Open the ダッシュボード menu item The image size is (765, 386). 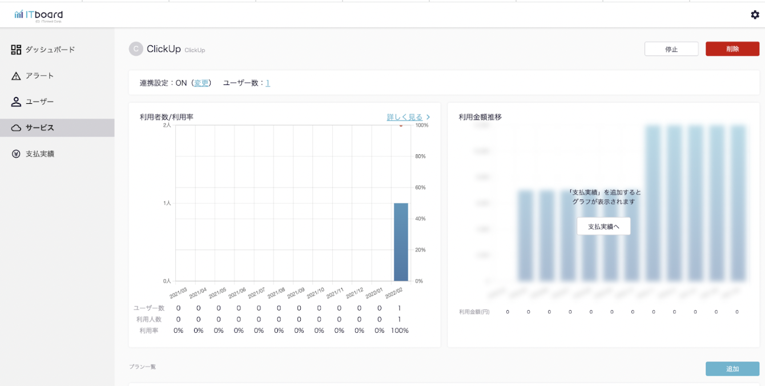(50, 50)
